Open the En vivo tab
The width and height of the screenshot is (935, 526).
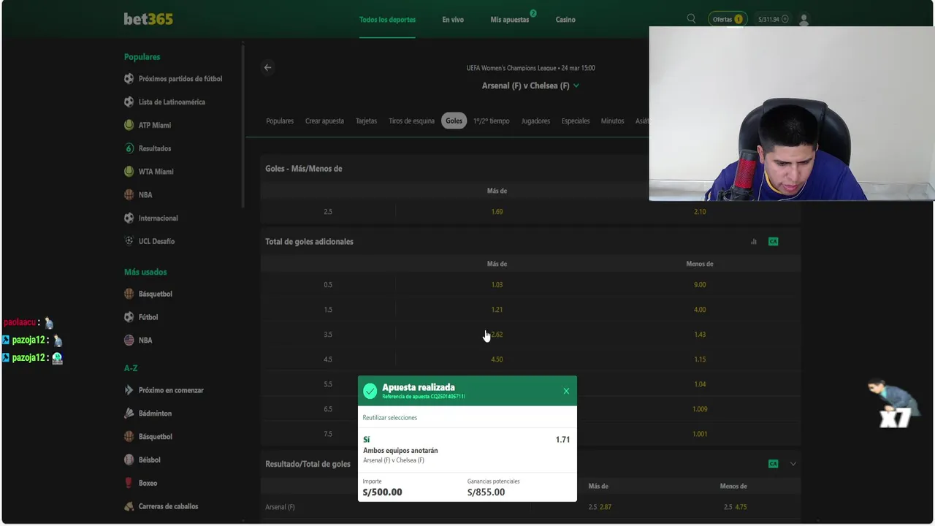point(453,20)
